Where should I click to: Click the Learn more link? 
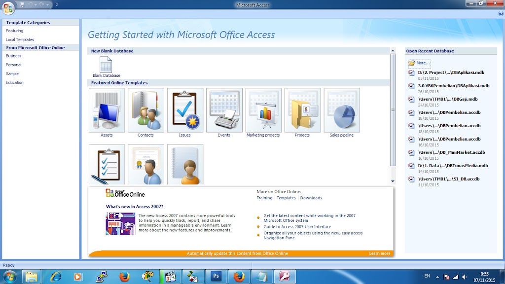(x=379, y=253)
